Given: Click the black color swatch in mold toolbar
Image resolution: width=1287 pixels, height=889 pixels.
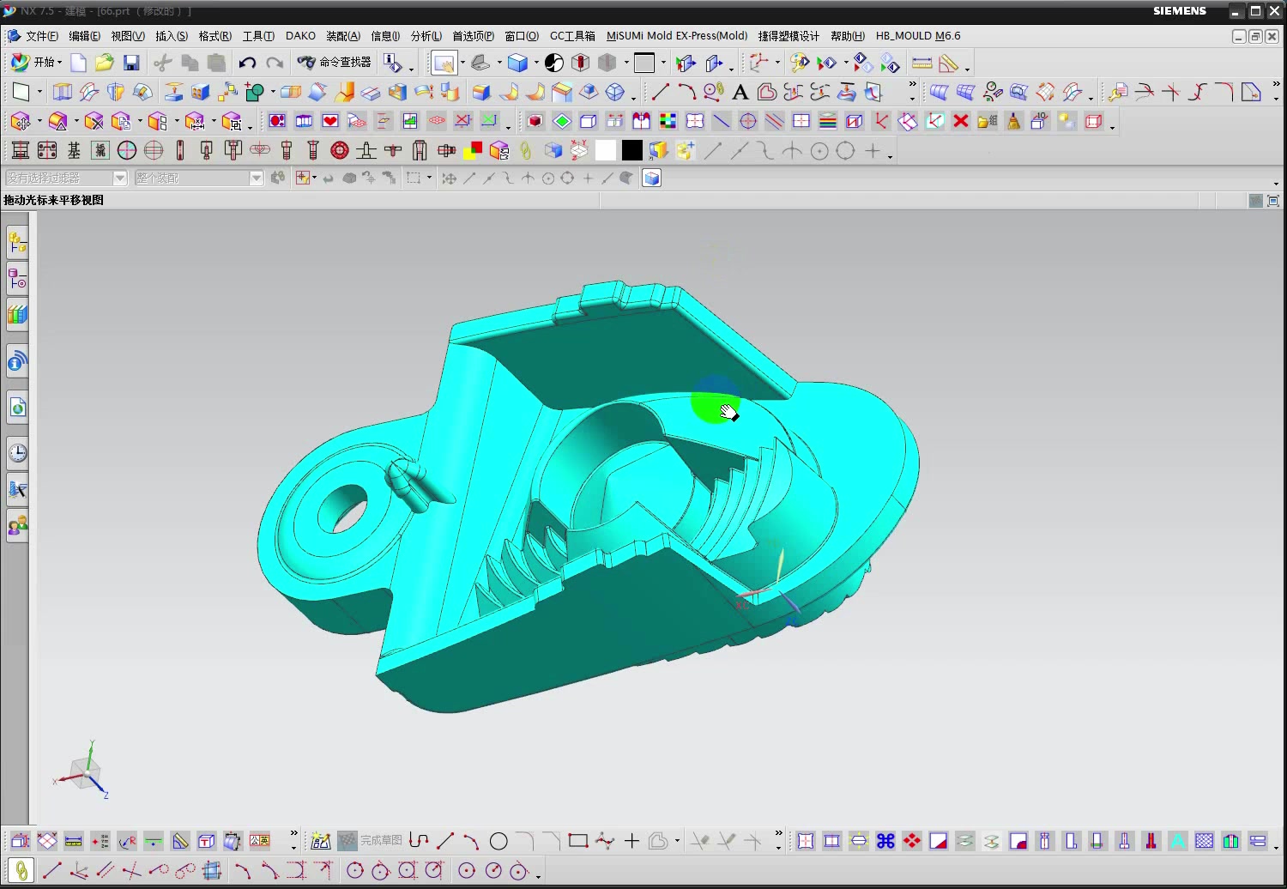Looking at the screenshot, I should [x=632, y=151].
